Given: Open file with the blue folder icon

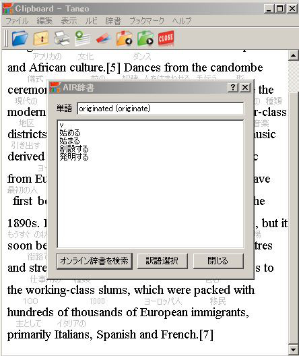Looking at the screenshot, I should pyautogui.click(x=20, y=38).
